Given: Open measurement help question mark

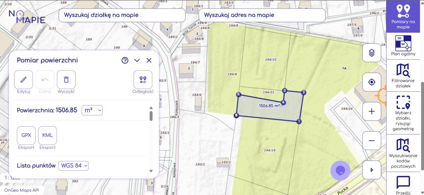Looking at the screenshot, I should [x=125, y=60].
